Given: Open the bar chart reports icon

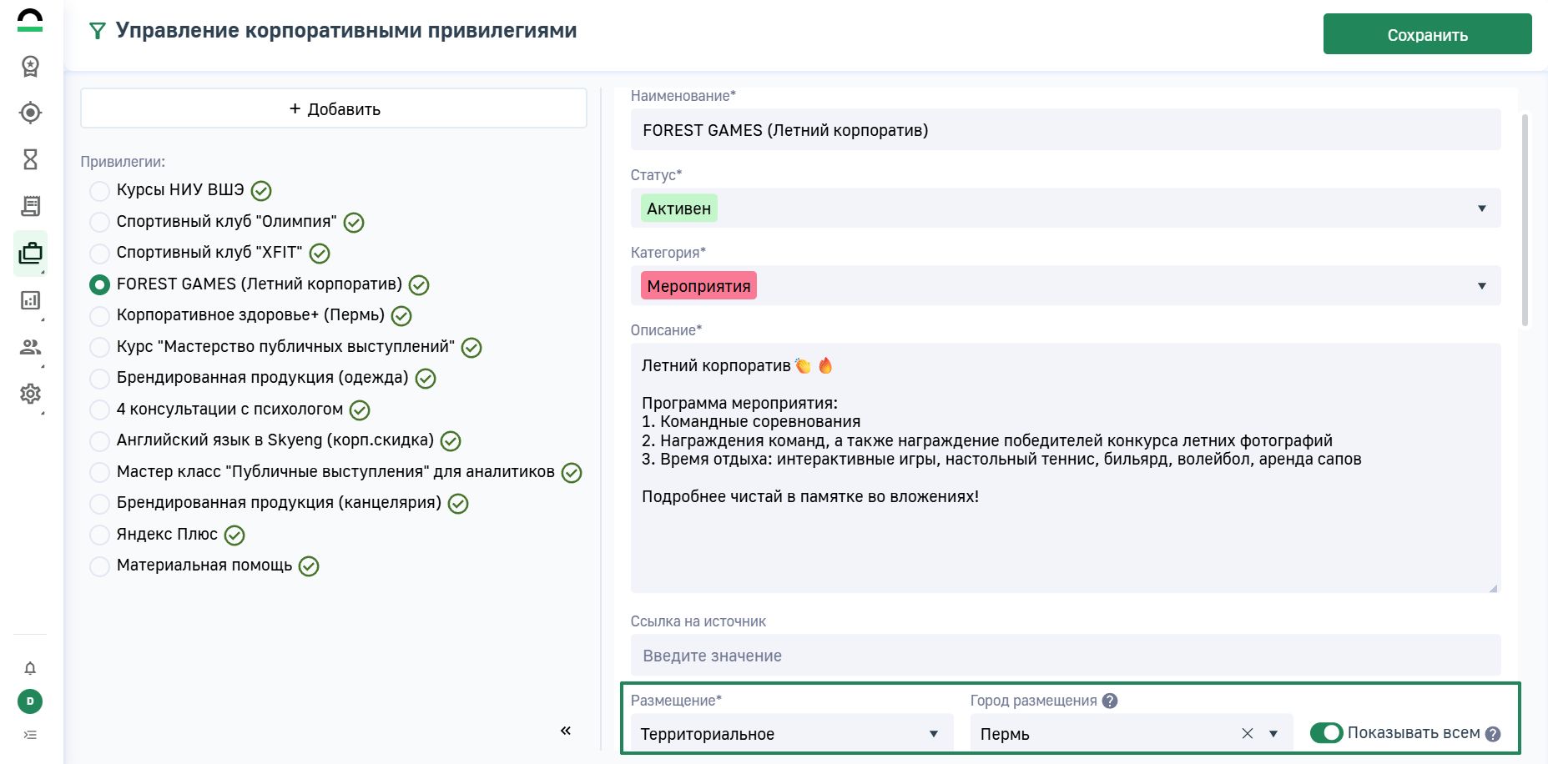Looking at the screenshot, I should (30, 300).
